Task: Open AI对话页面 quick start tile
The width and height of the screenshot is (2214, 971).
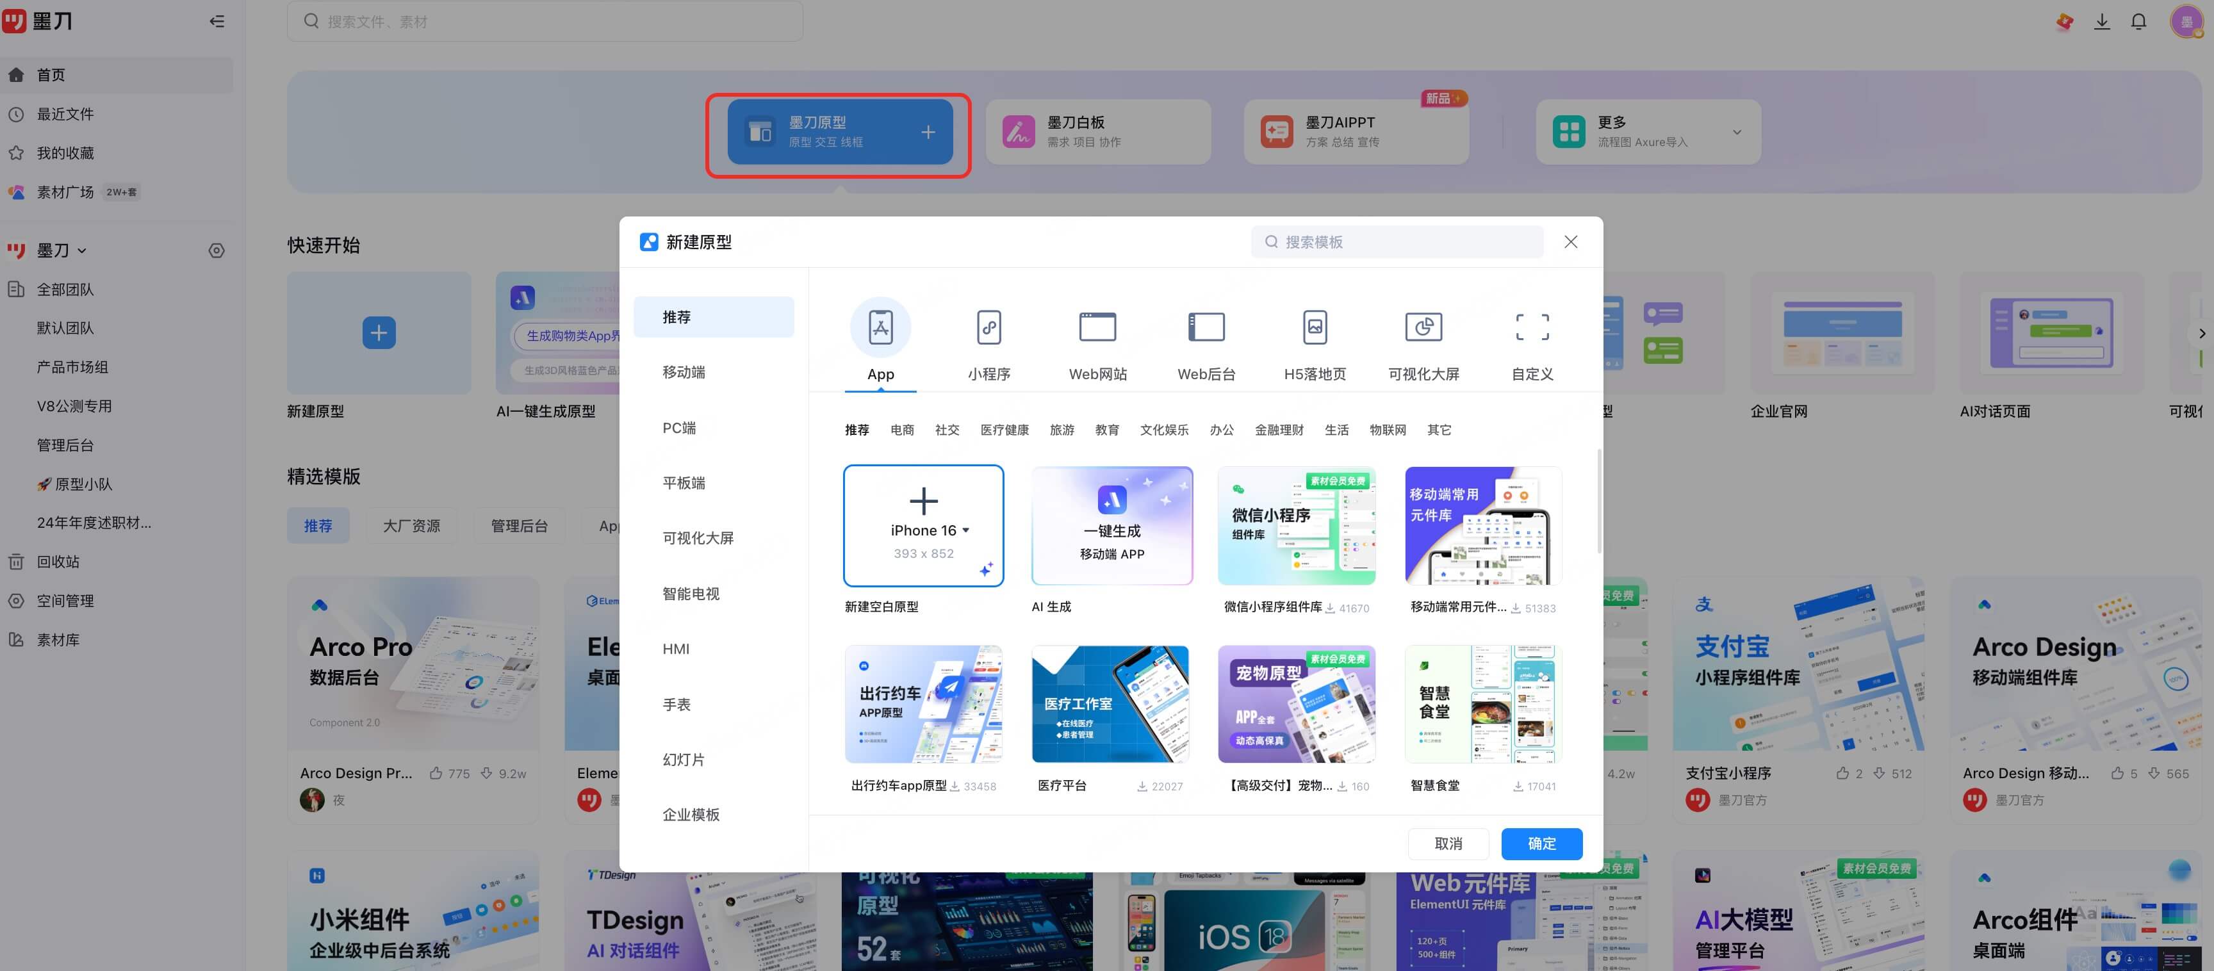Action: coord(2050,334)
